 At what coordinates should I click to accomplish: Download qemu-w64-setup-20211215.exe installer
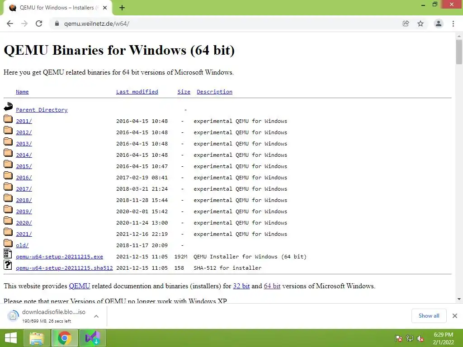(x=59, y=257)
